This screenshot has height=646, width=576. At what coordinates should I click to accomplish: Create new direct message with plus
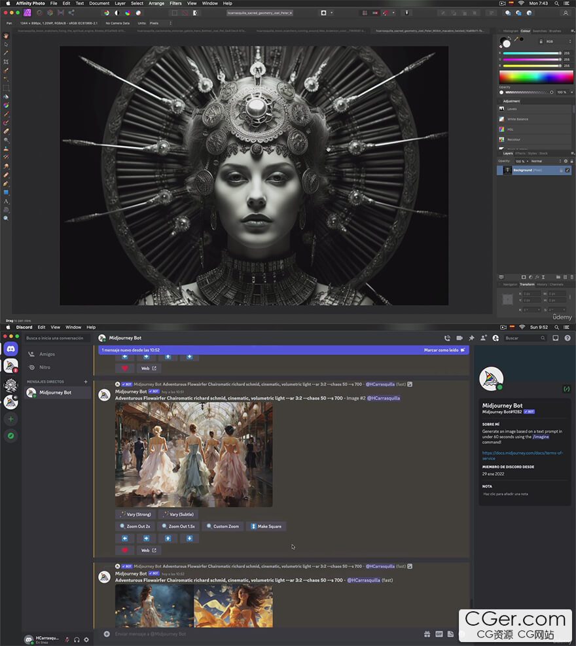pos(86,382)
